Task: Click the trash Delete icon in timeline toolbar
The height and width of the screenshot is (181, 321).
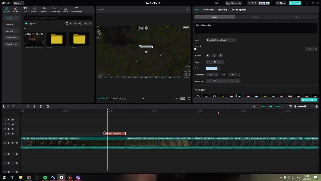Action: (x=48, y=106)
